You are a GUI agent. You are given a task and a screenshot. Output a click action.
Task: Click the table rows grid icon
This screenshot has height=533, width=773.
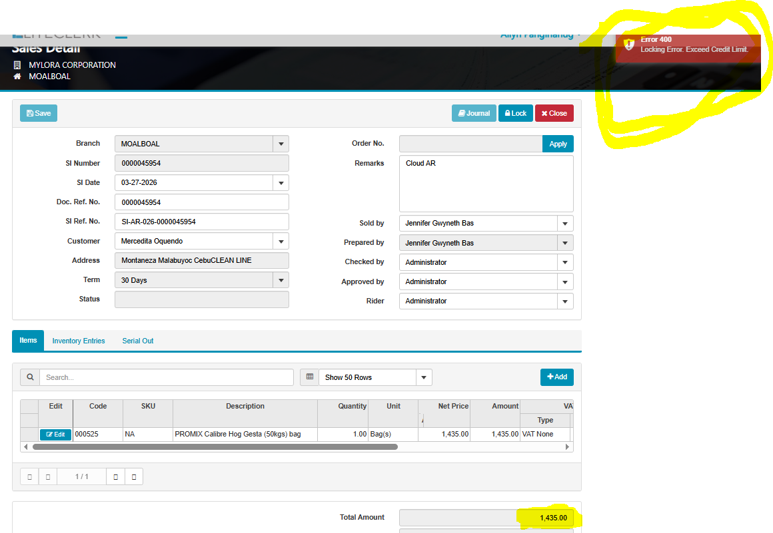pos(309,377)
